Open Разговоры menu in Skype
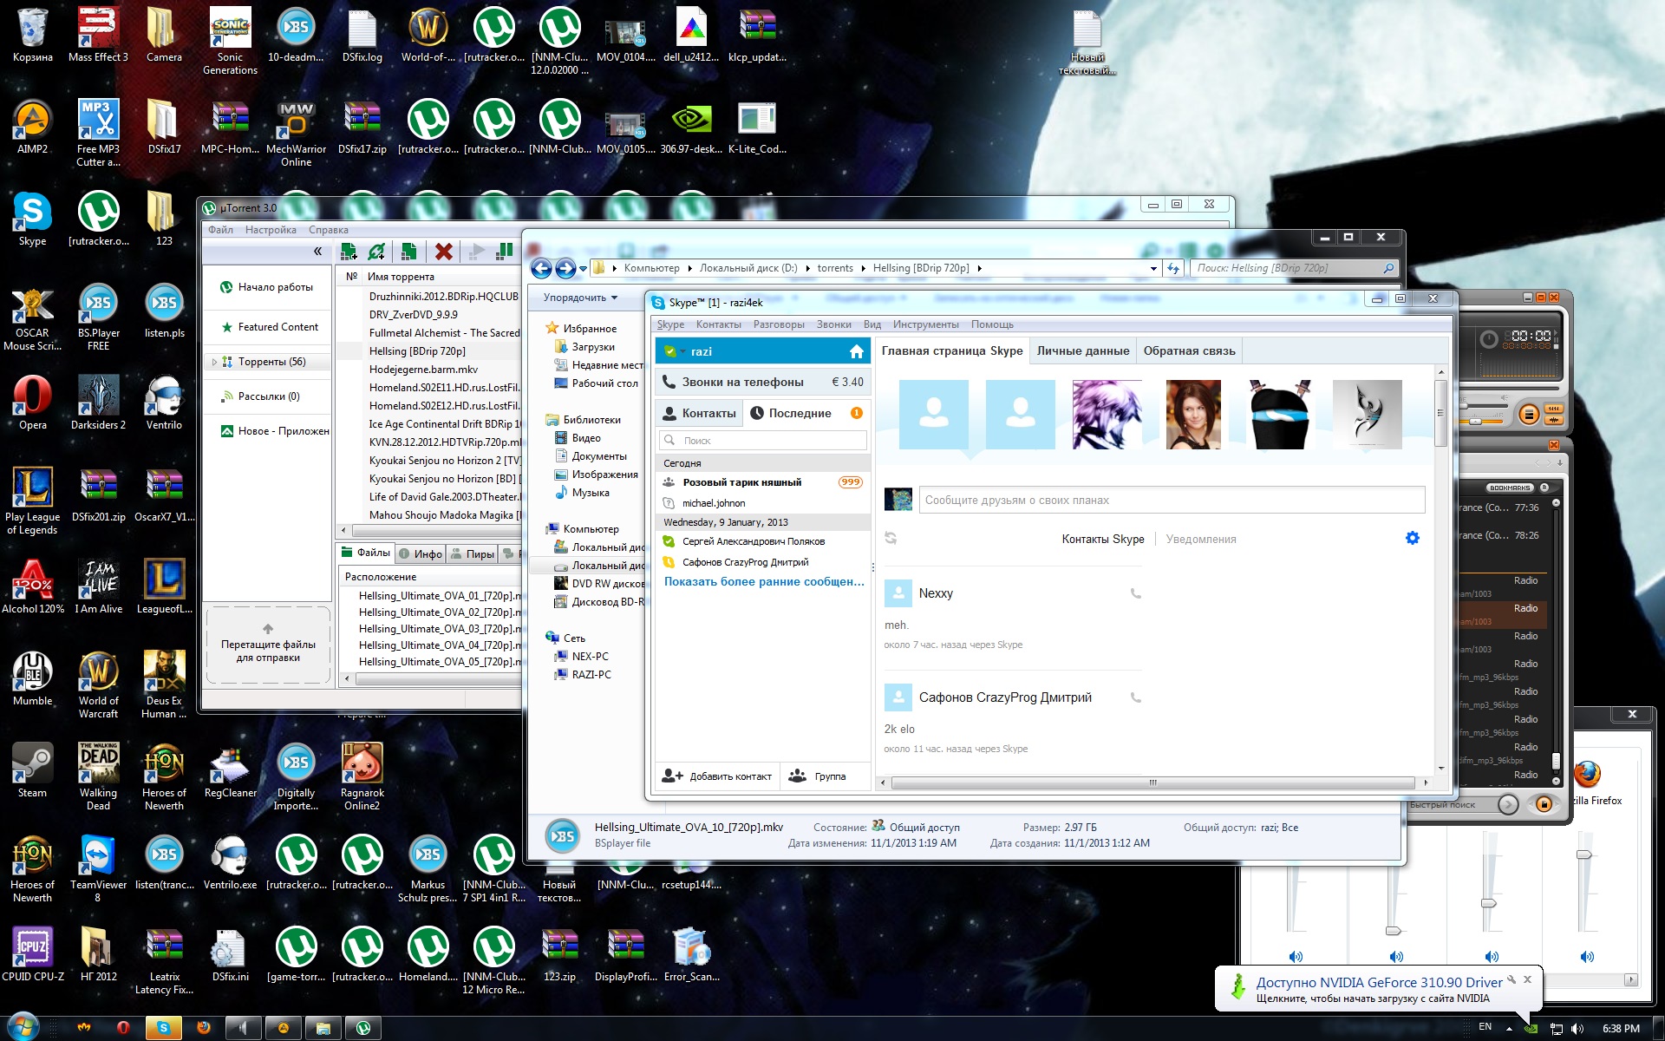Screen dimensions: 1665x1041 [x=779, y=324]
